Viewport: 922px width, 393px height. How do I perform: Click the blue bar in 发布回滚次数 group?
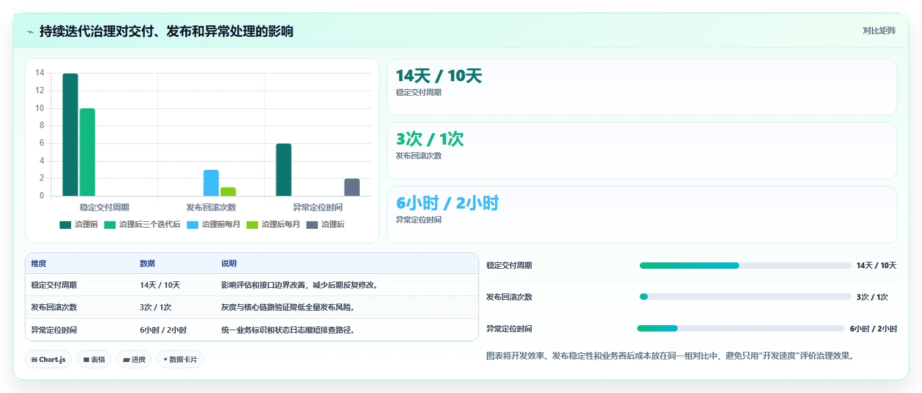tap(211, 183)
